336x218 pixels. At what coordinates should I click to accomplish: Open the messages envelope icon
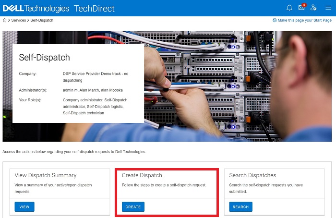(302, 8)
